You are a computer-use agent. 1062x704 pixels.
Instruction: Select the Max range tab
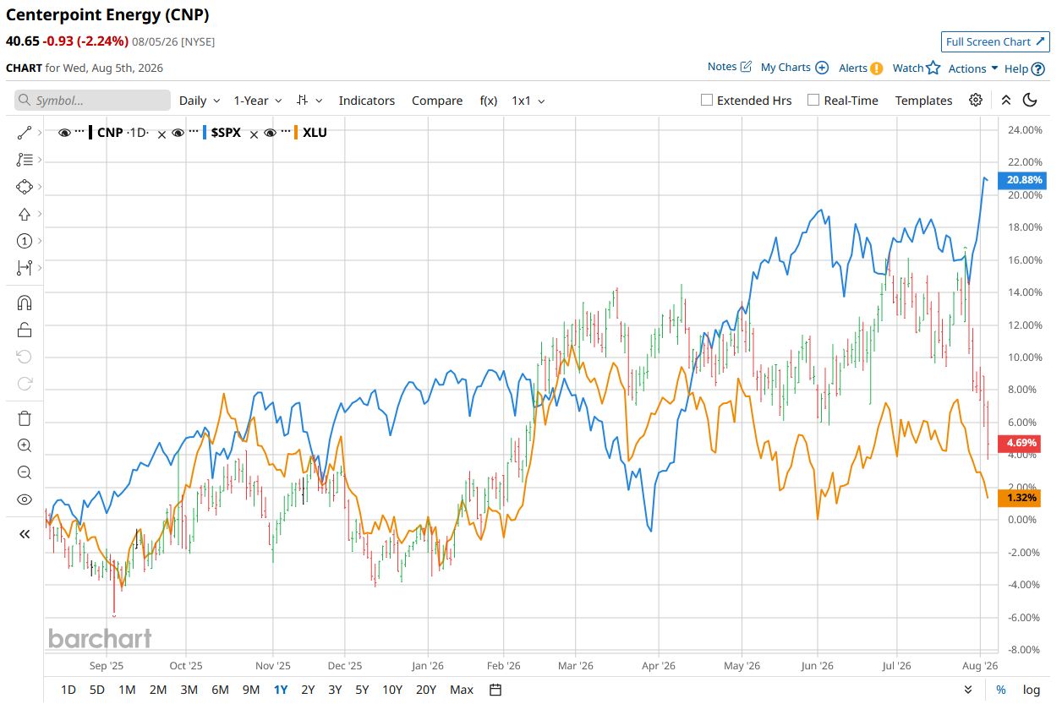click(462, 690)
